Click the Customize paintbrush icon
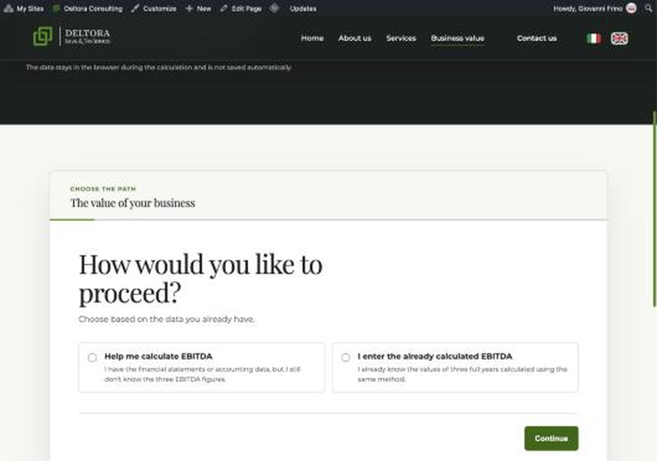 point(136,8)
